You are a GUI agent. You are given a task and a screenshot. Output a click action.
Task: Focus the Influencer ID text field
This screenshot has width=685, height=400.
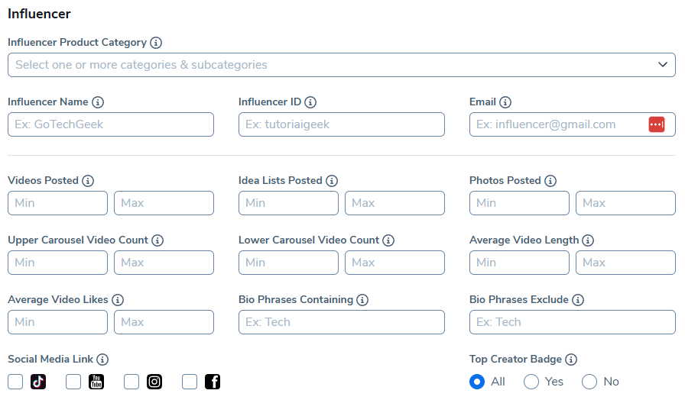[x=341, y=124]
